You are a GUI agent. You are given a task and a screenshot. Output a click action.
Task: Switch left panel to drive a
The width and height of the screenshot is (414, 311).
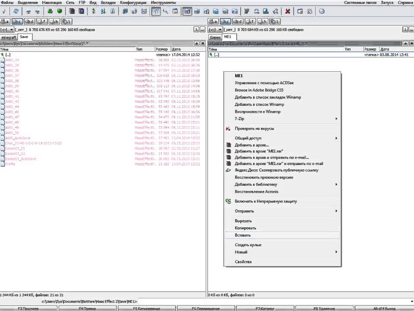[x=5, y=22]
